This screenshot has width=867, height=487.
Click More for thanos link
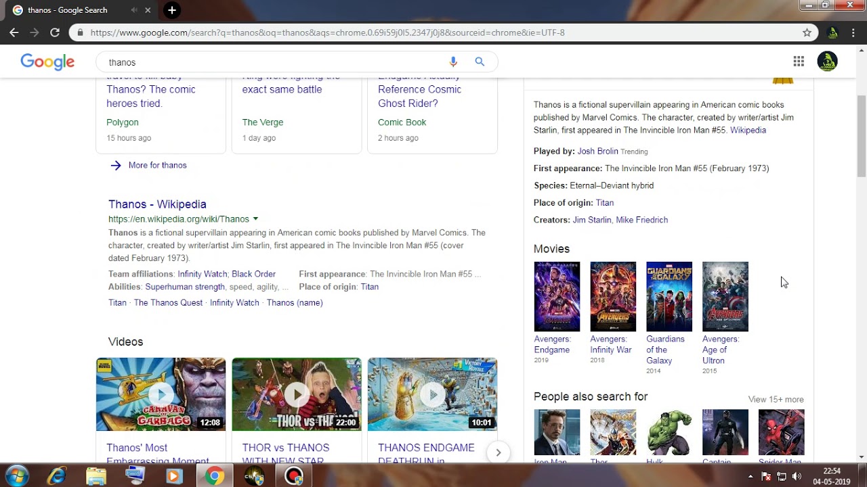pyautogui.click(x=157, y=165)
